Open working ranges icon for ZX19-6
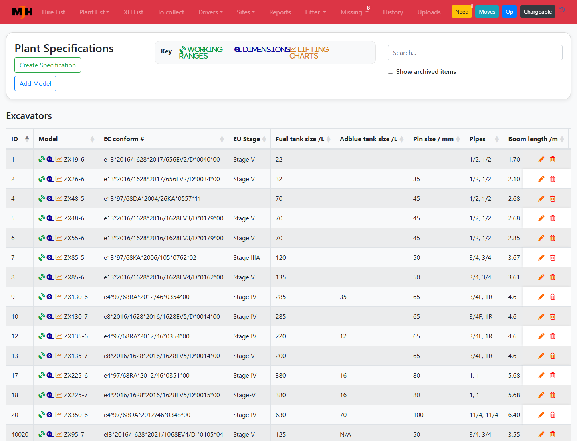 coord(41,159)
